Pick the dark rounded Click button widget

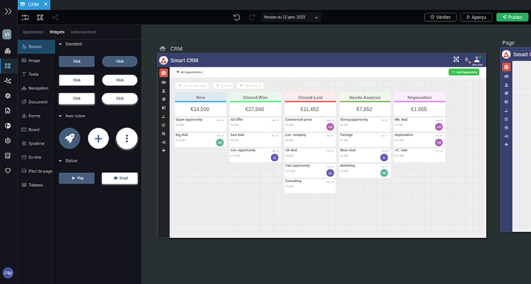click(120, 61)
